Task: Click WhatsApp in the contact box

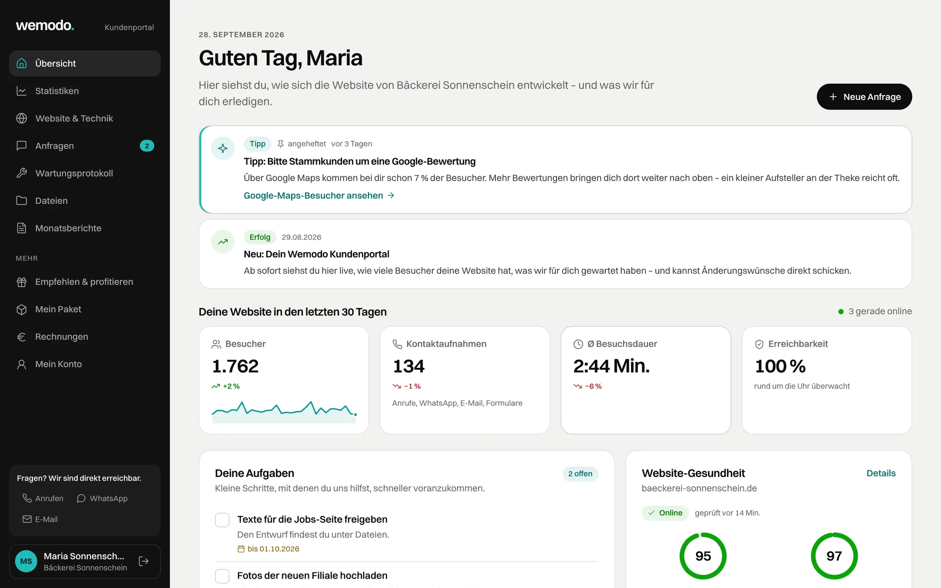Action: [x=102, y=498]
